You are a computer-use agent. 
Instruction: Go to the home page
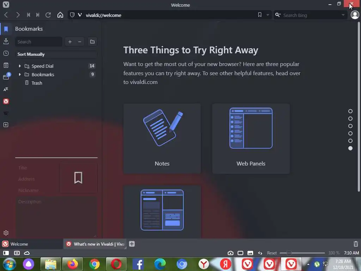tap(60, 15)
